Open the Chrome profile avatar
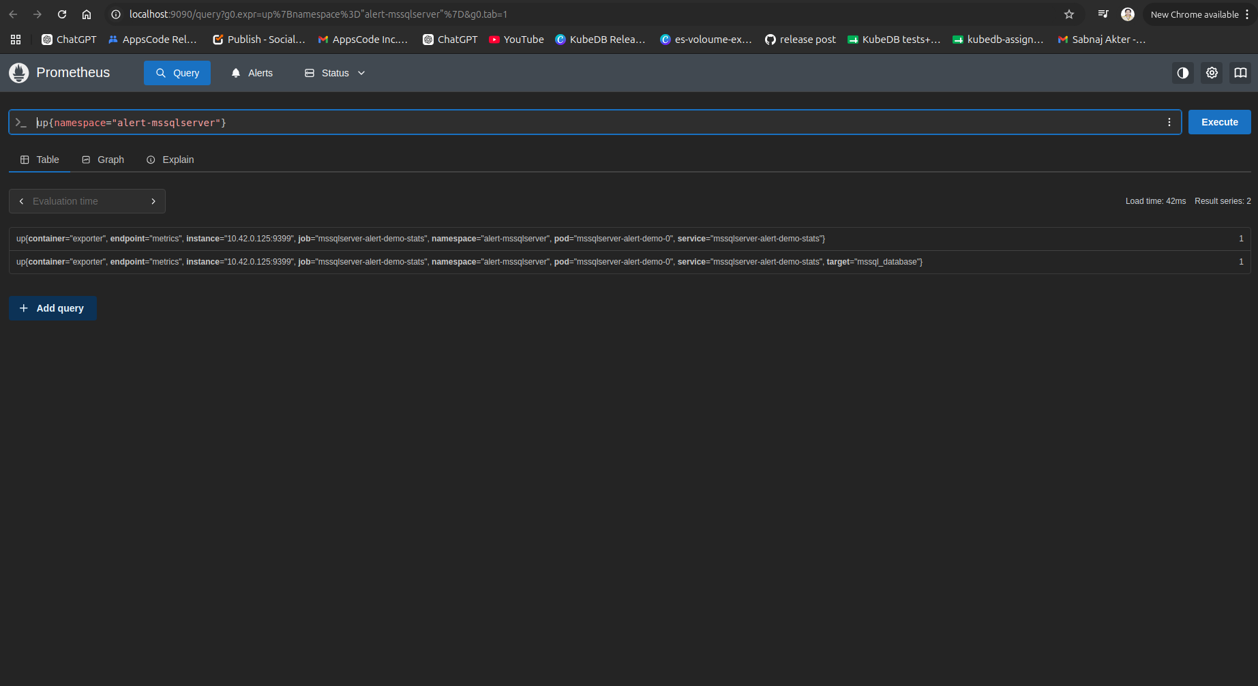 (1128, 14)
